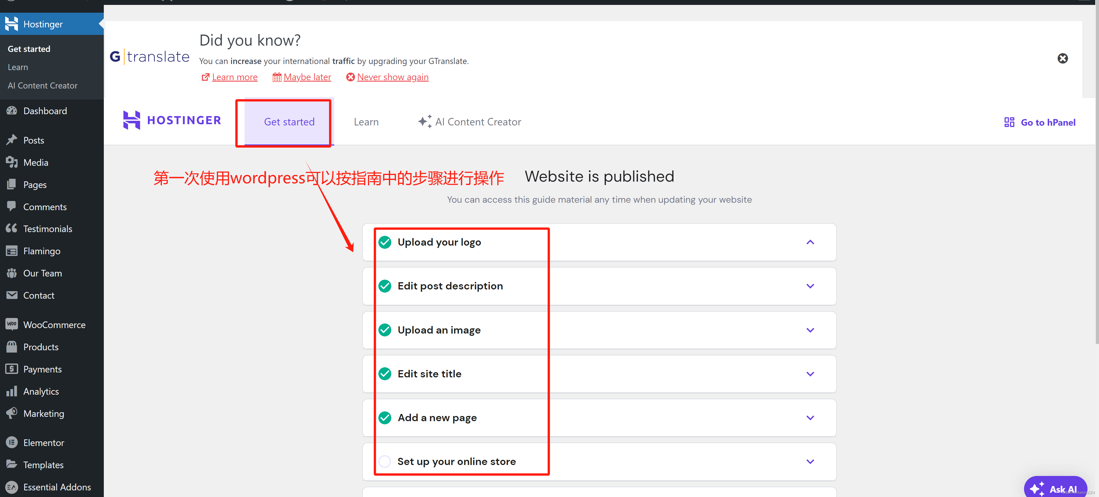Collapse the Upload your logo section

(810, 242)
